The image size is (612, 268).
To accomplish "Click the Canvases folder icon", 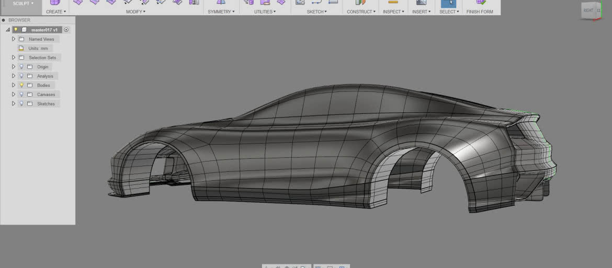I will pos(30,94).
